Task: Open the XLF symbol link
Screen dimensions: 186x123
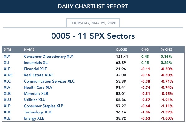Action: 7,69
